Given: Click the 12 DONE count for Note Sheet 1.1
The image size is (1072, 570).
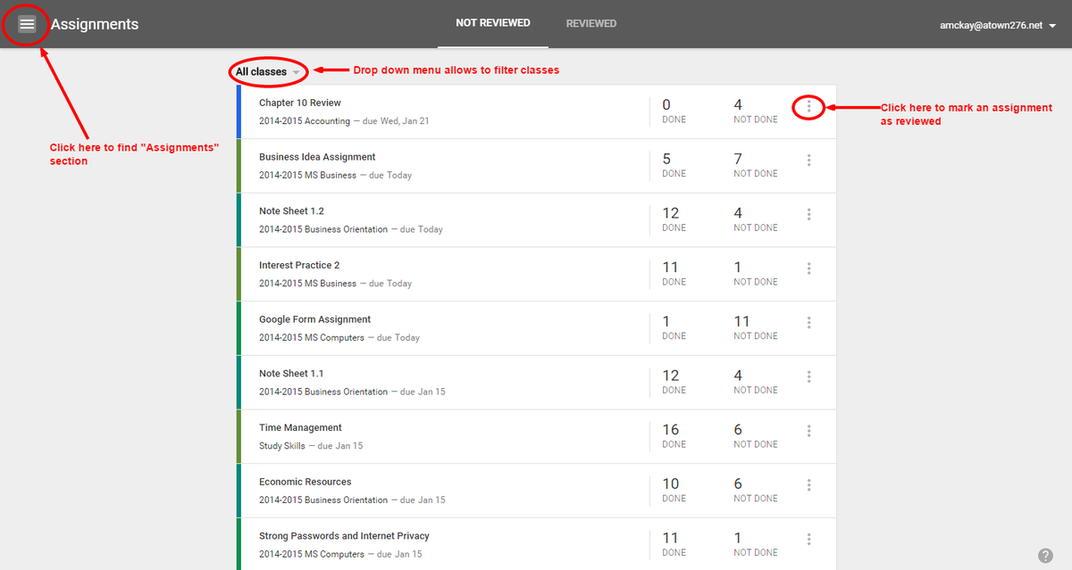Looking at the screenshot, I should pyautogui.click(x=674, y=382).
